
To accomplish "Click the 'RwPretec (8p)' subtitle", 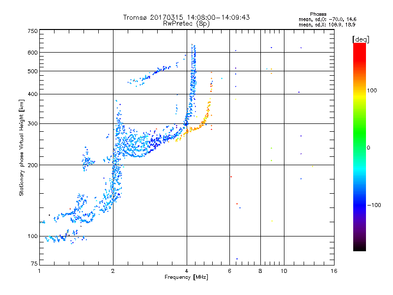I will click(186, 24).
